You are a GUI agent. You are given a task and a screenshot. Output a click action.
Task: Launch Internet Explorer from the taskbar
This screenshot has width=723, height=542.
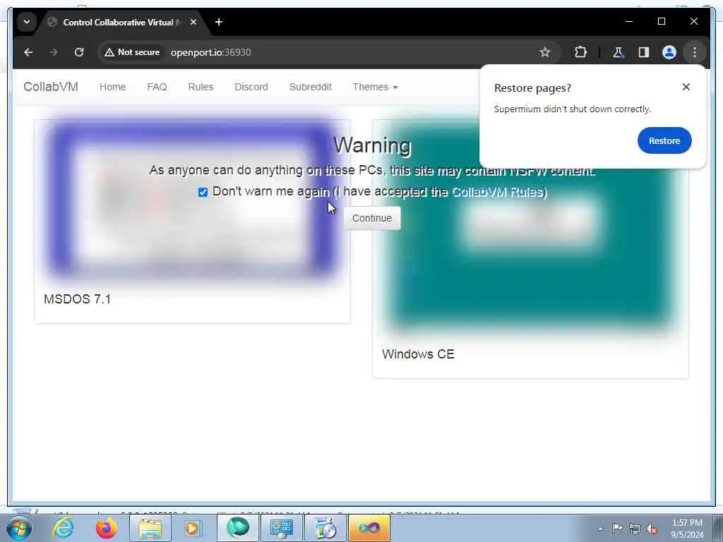click(63, 528)
